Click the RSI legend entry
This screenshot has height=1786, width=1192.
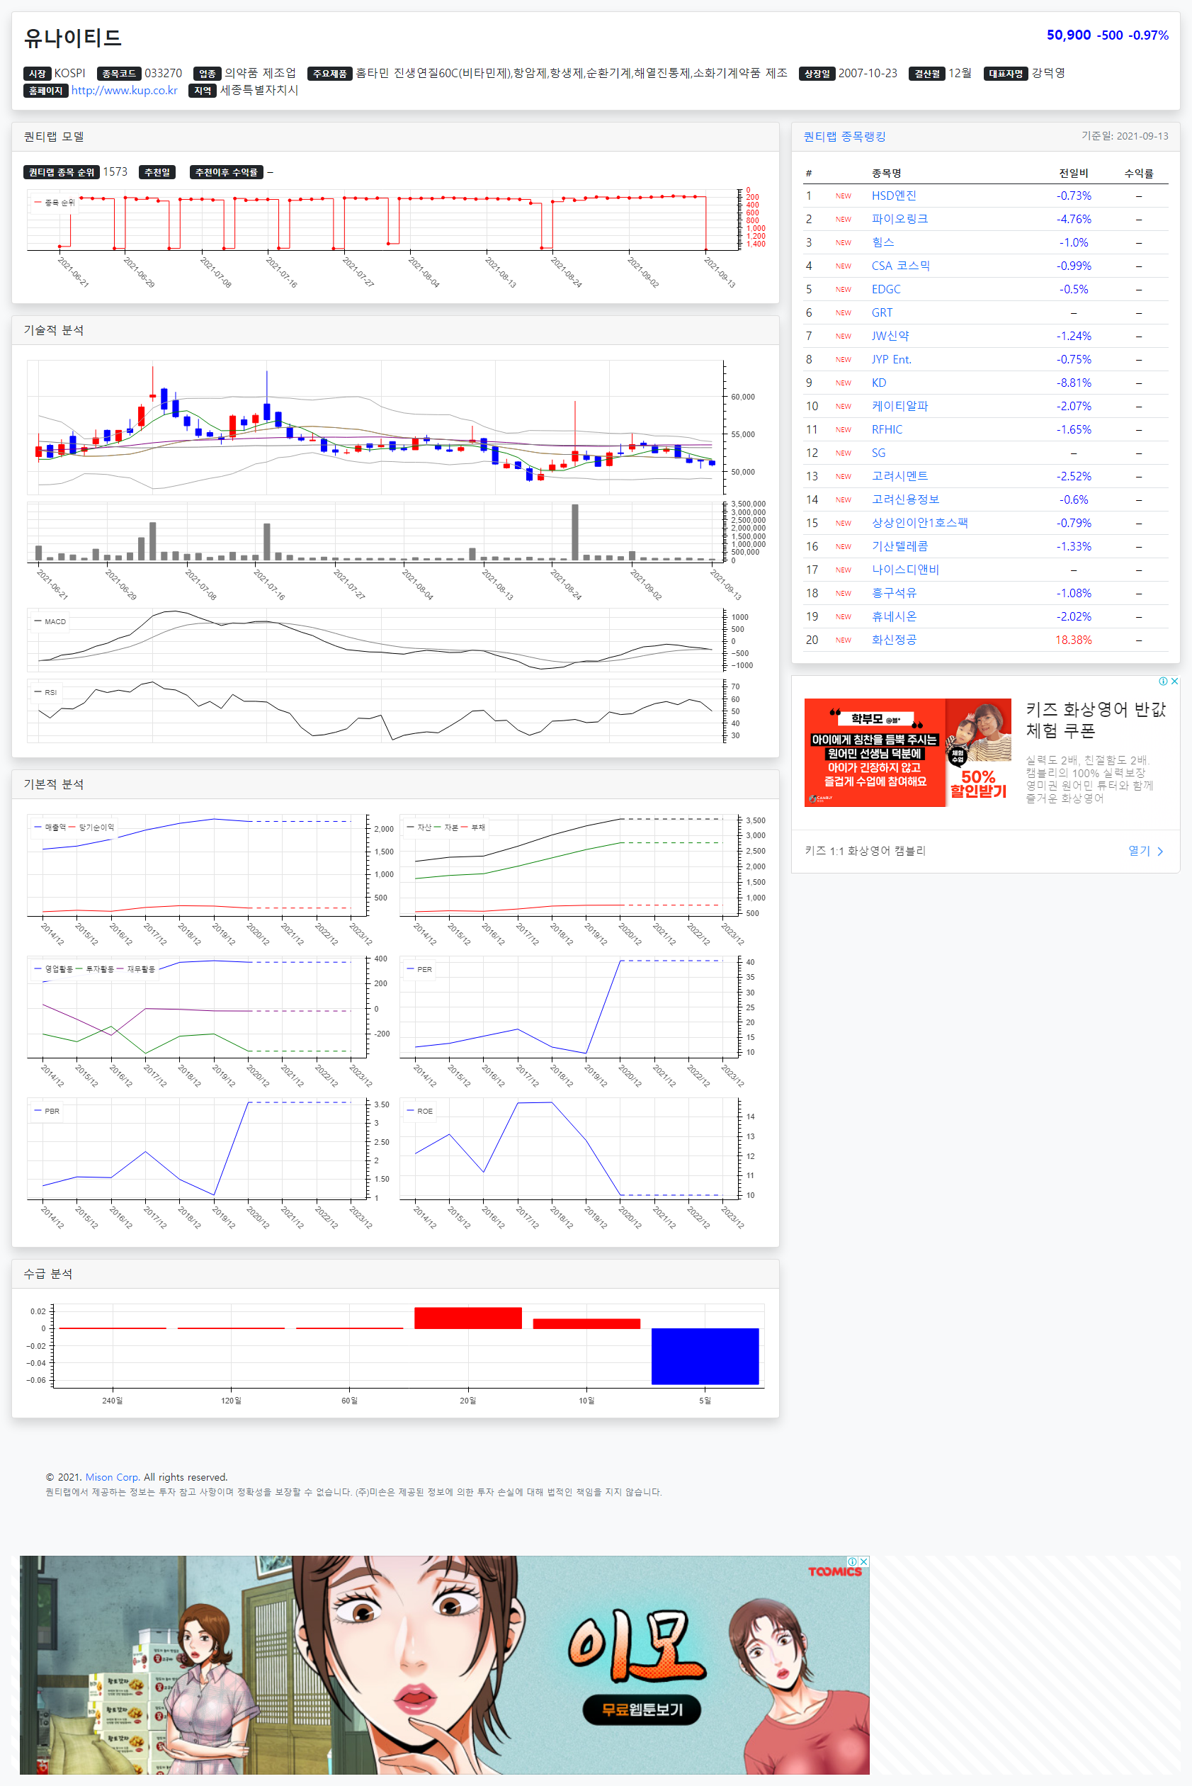(45, 692)
